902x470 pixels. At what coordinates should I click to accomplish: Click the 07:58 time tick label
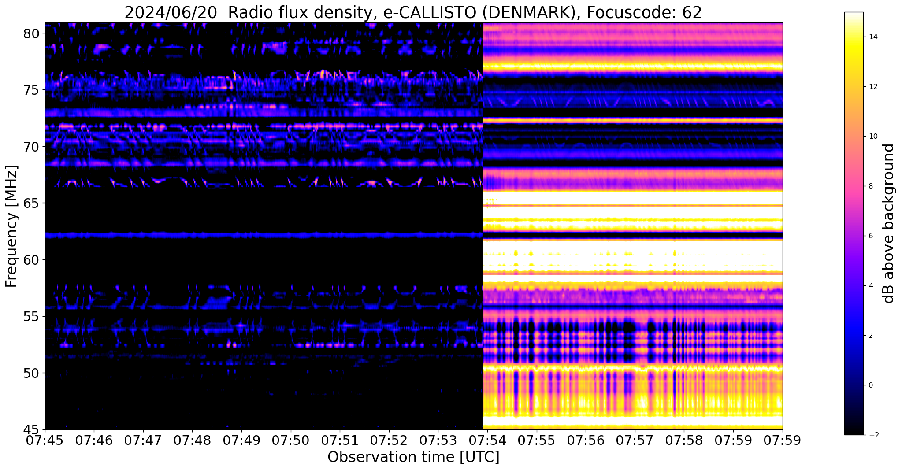point(684,441)
